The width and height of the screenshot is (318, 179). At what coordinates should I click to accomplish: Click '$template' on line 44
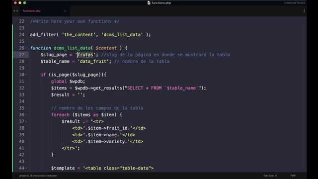tap(63, 168)
